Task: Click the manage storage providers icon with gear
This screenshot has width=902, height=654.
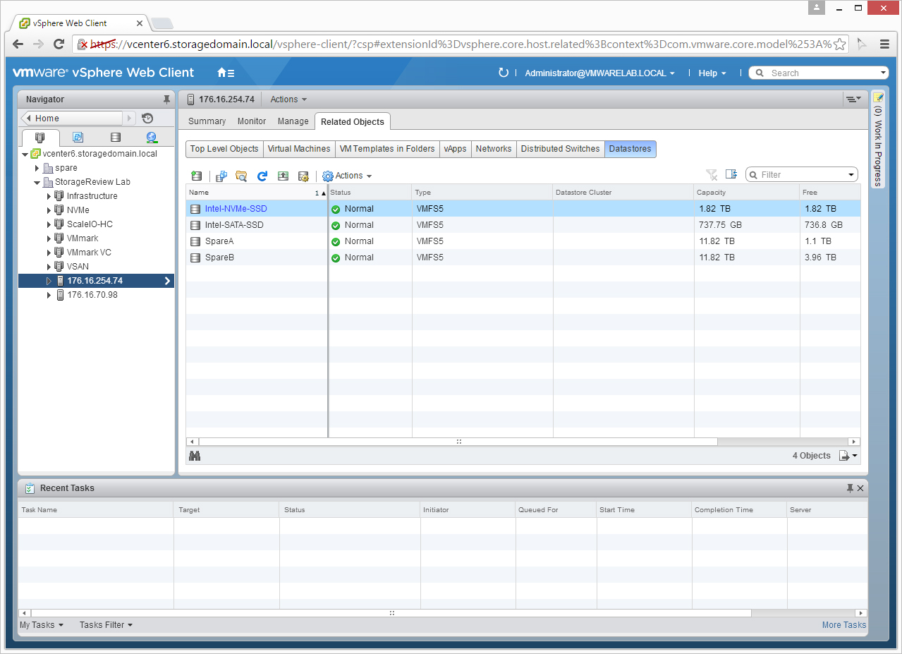Action: [303, 176]
